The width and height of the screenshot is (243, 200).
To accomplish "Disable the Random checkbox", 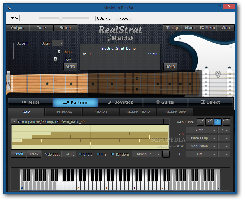I will 113,154.
